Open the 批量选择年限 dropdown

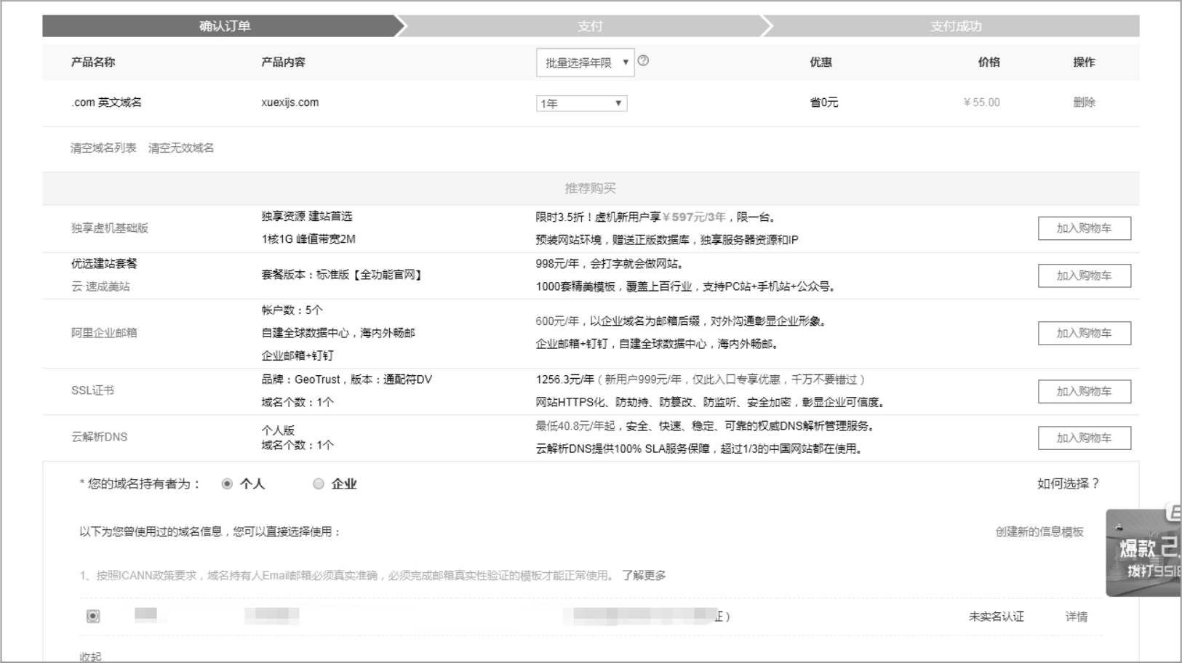click(585, 63)
